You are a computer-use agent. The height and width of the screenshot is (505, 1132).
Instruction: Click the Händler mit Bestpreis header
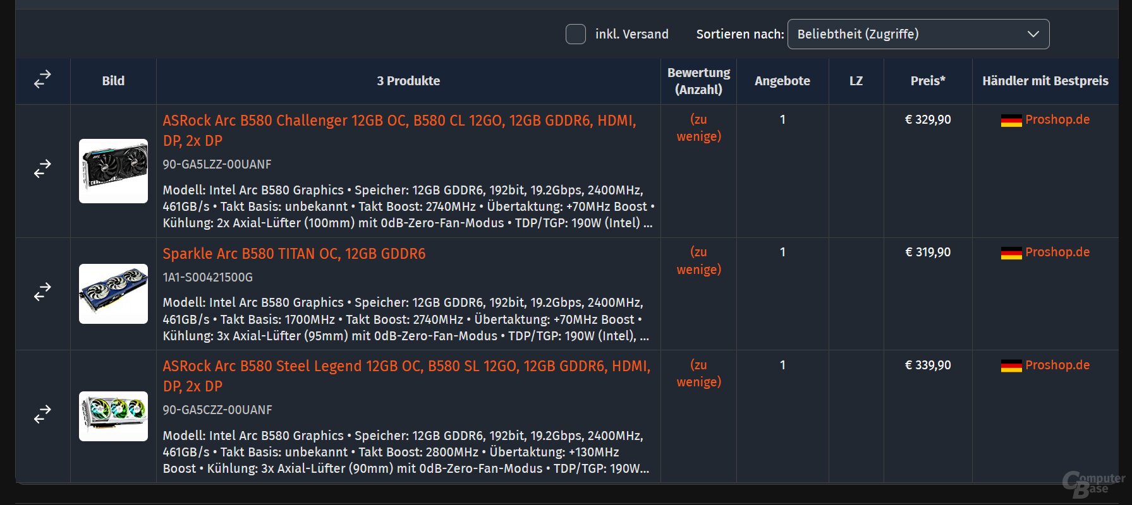[x=1045, y=81]
